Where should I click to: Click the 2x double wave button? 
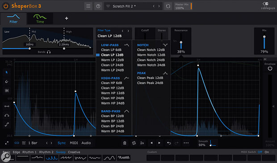tap(142, 143)
